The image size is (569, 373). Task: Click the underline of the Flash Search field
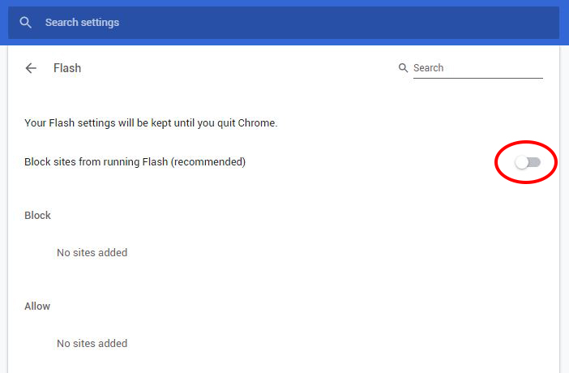point(478,78)
